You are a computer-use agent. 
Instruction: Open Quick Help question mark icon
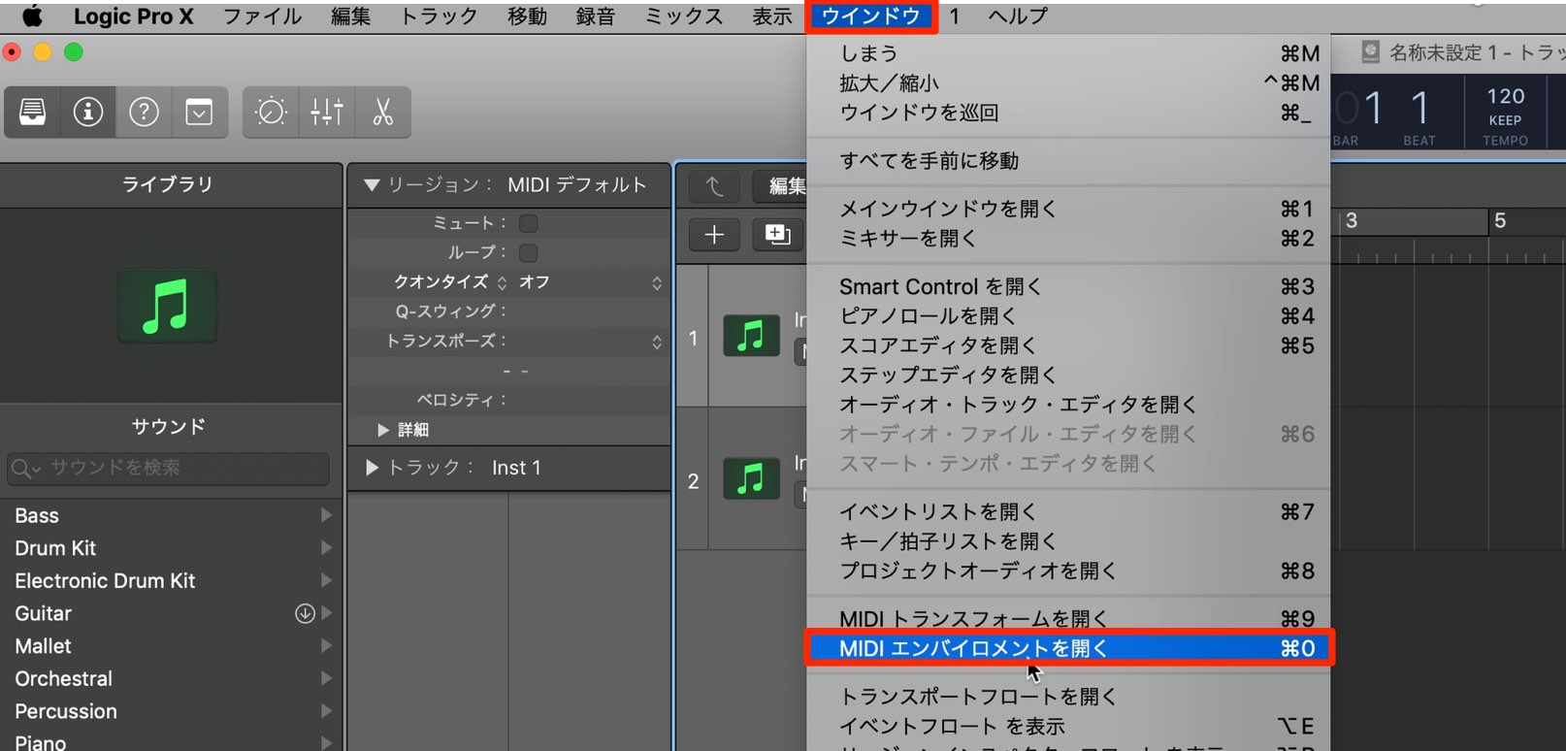[144, 113]
